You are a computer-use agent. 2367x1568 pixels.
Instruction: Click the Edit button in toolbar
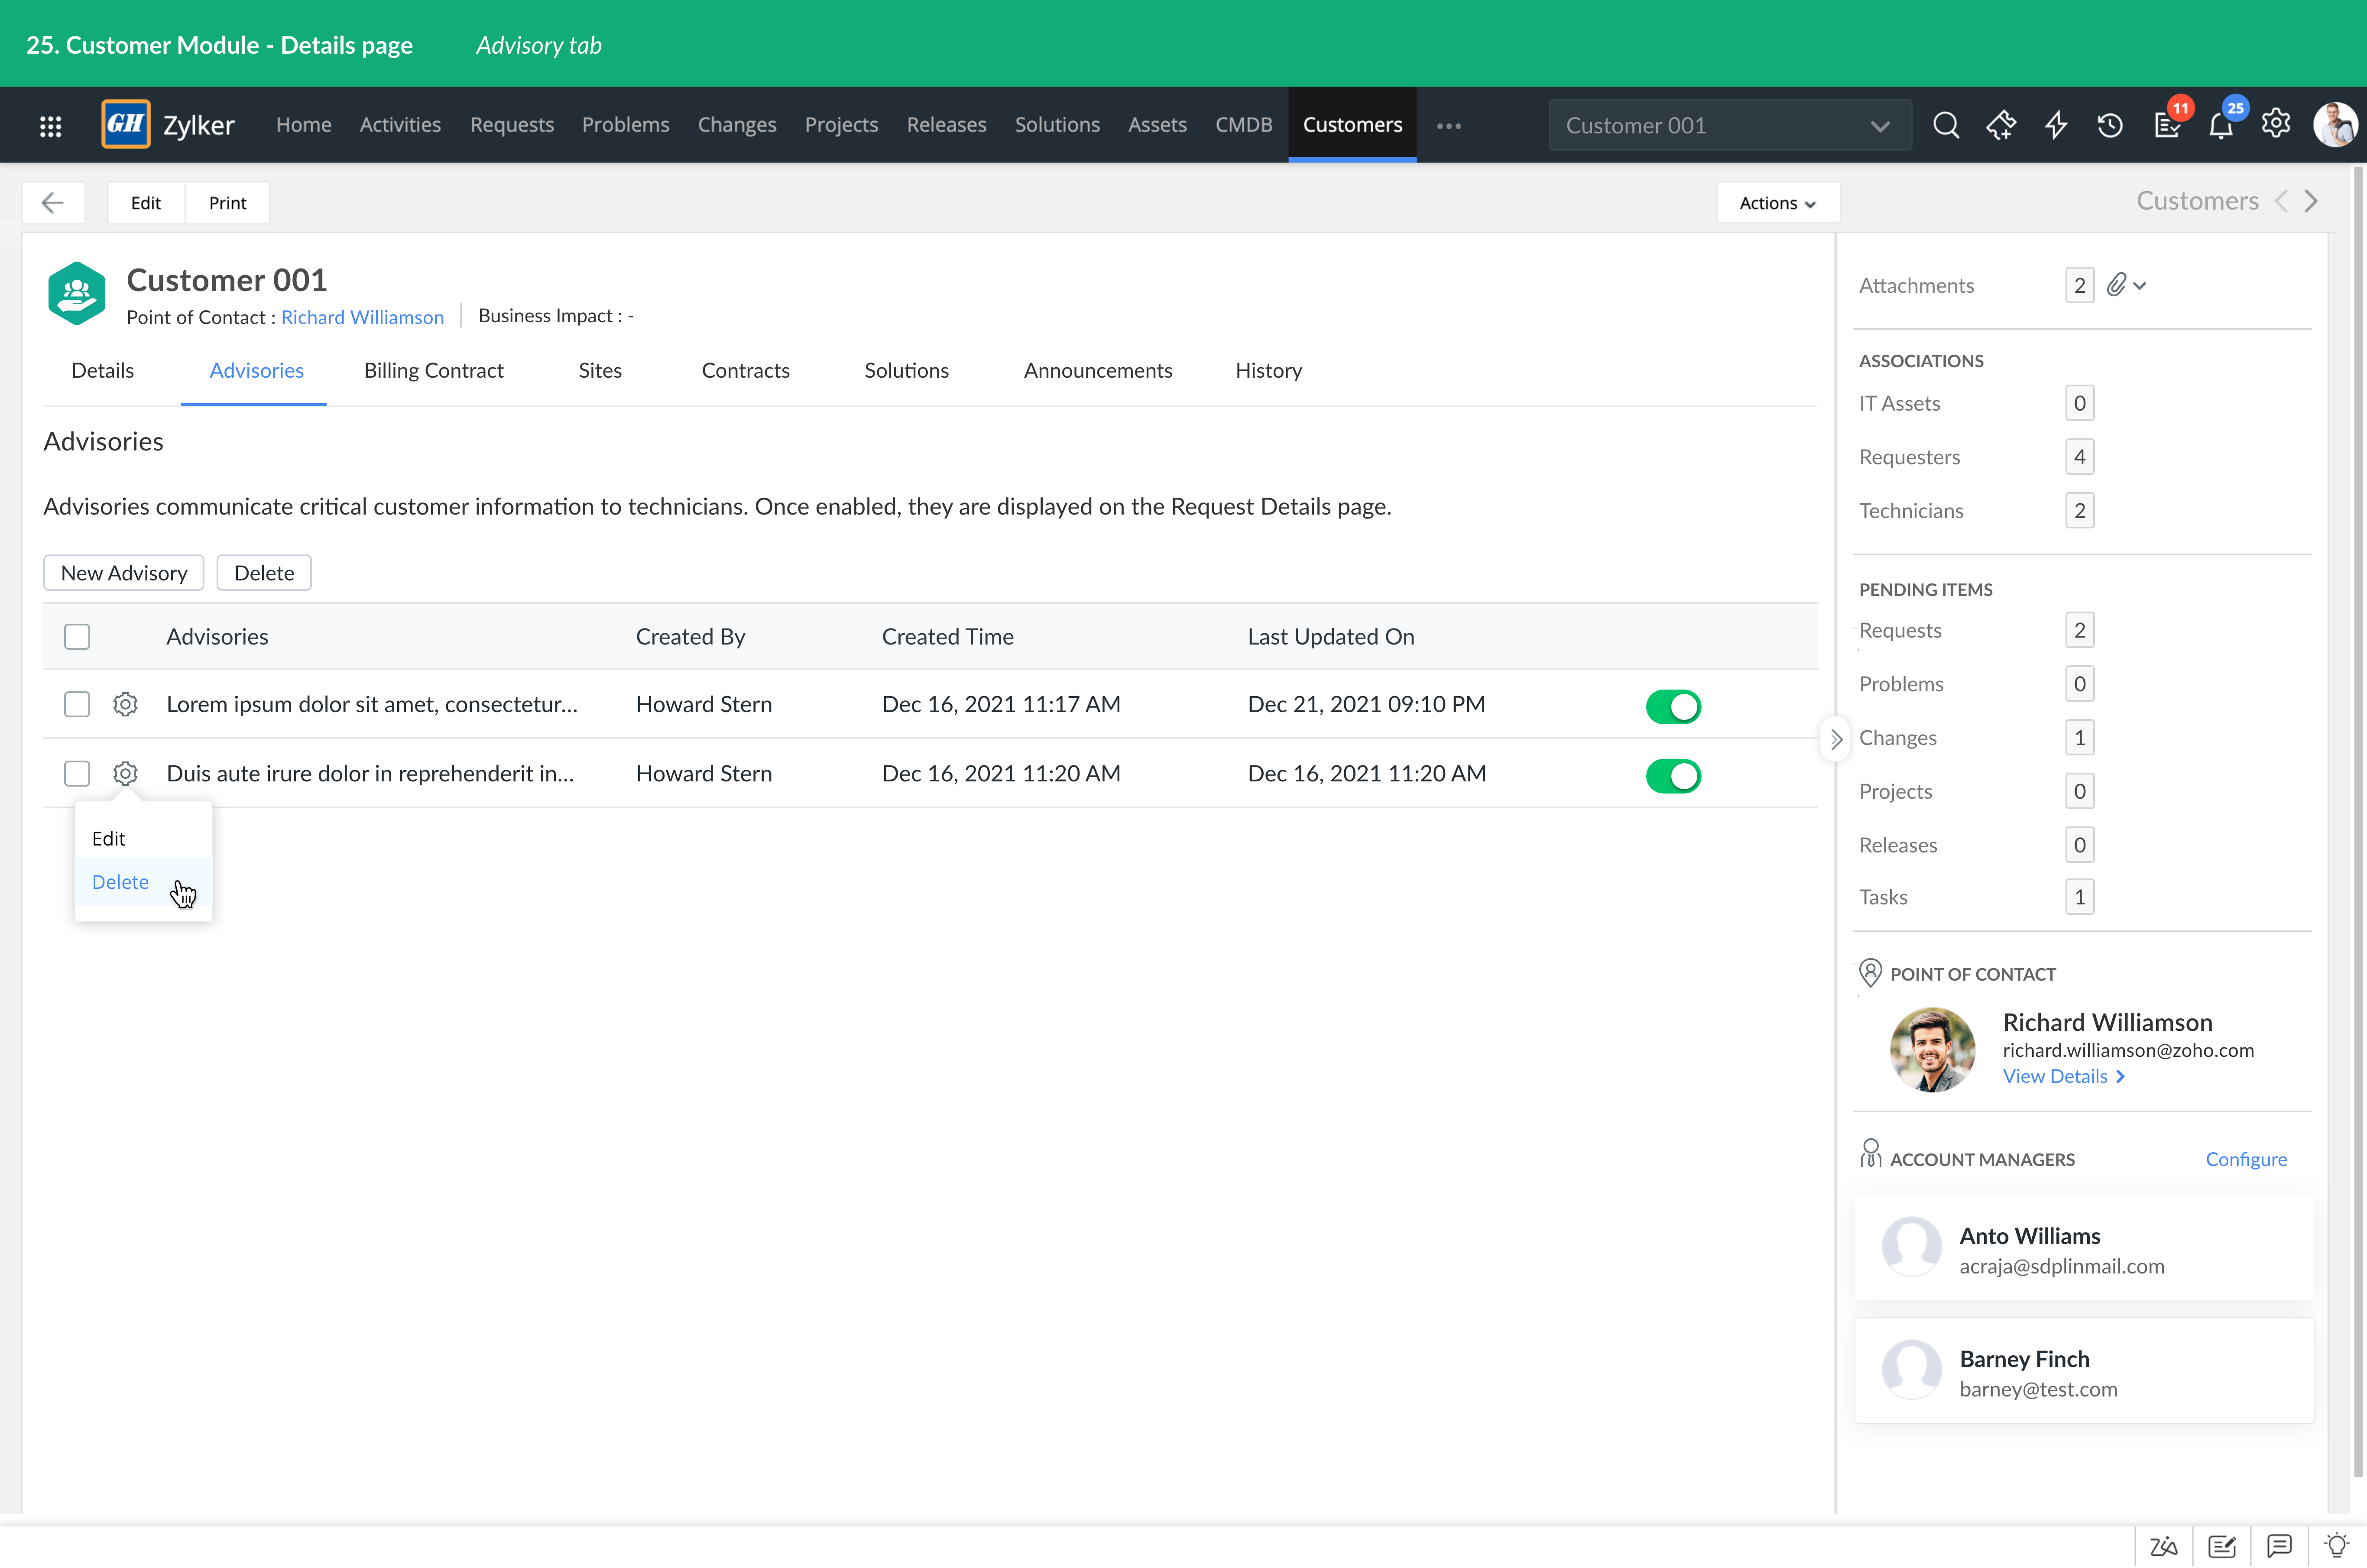point(146,203)
